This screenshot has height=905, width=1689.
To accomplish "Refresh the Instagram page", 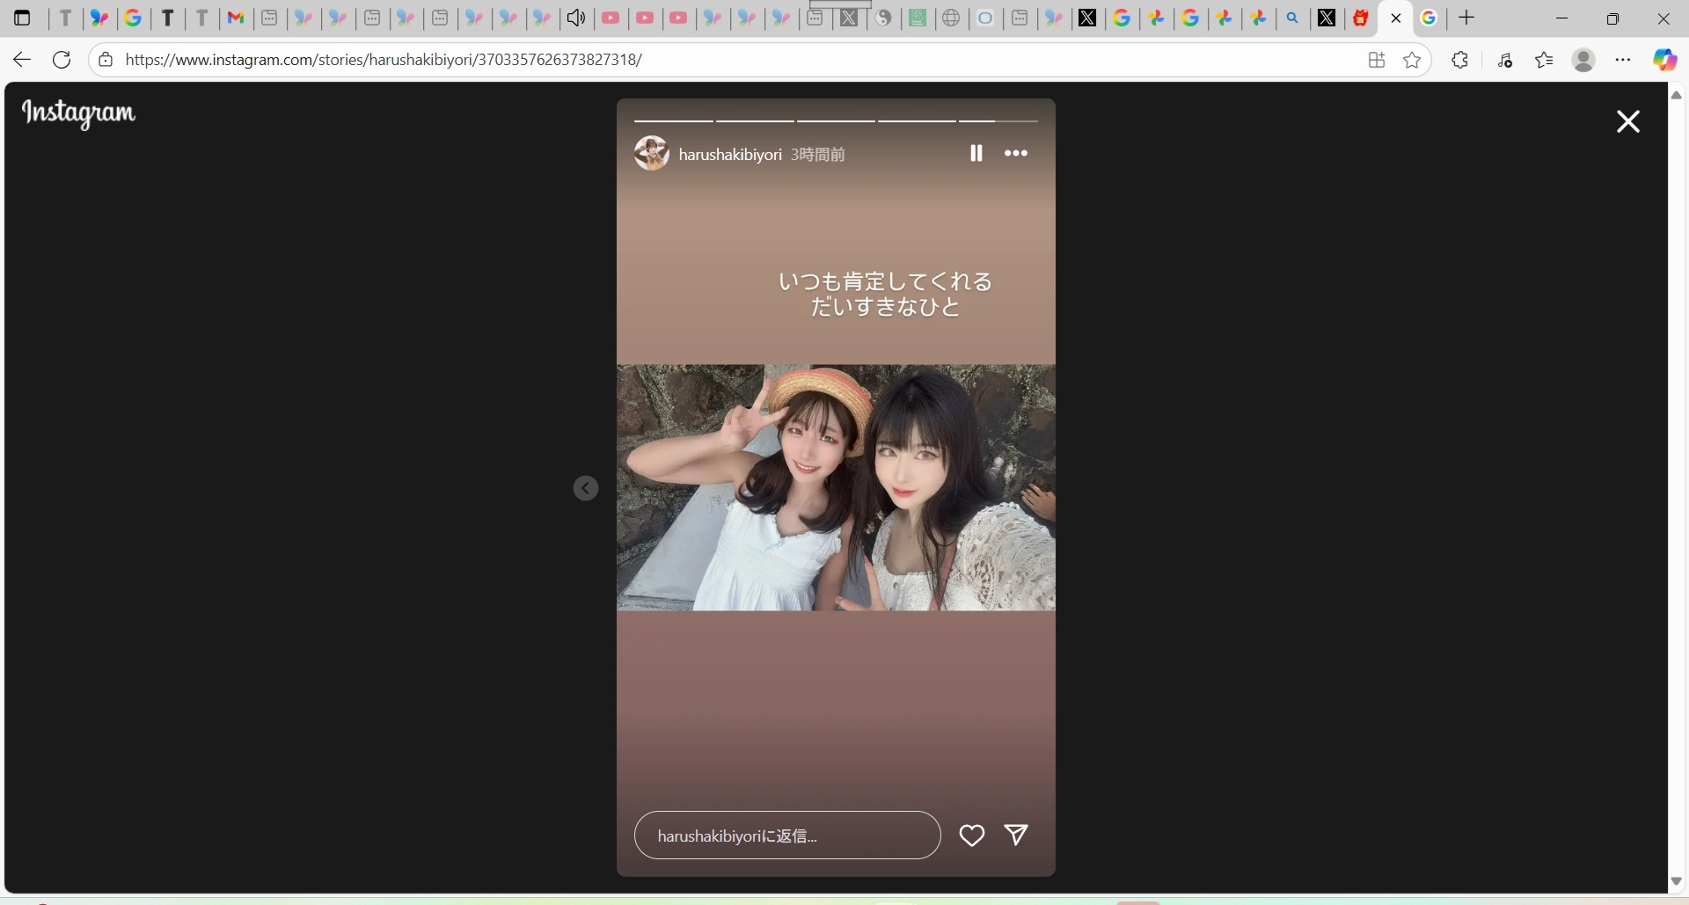I will [62, 60].
